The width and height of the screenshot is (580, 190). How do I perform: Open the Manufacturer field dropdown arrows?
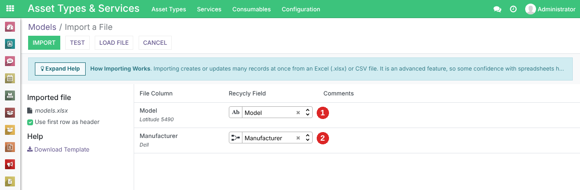click(308, 138)
